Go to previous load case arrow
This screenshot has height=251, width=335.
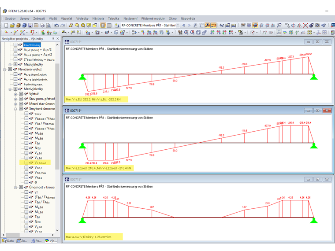pos(183,26)
